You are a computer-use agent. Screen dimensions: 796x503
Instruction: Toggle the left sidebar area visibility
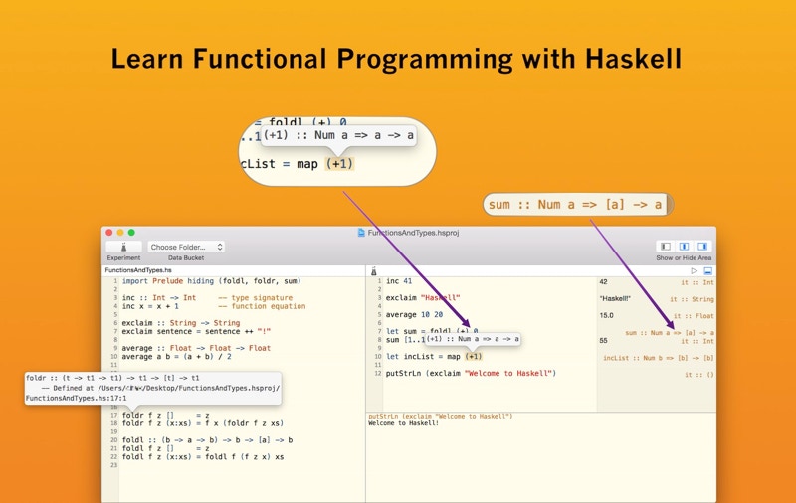[666, 247]
